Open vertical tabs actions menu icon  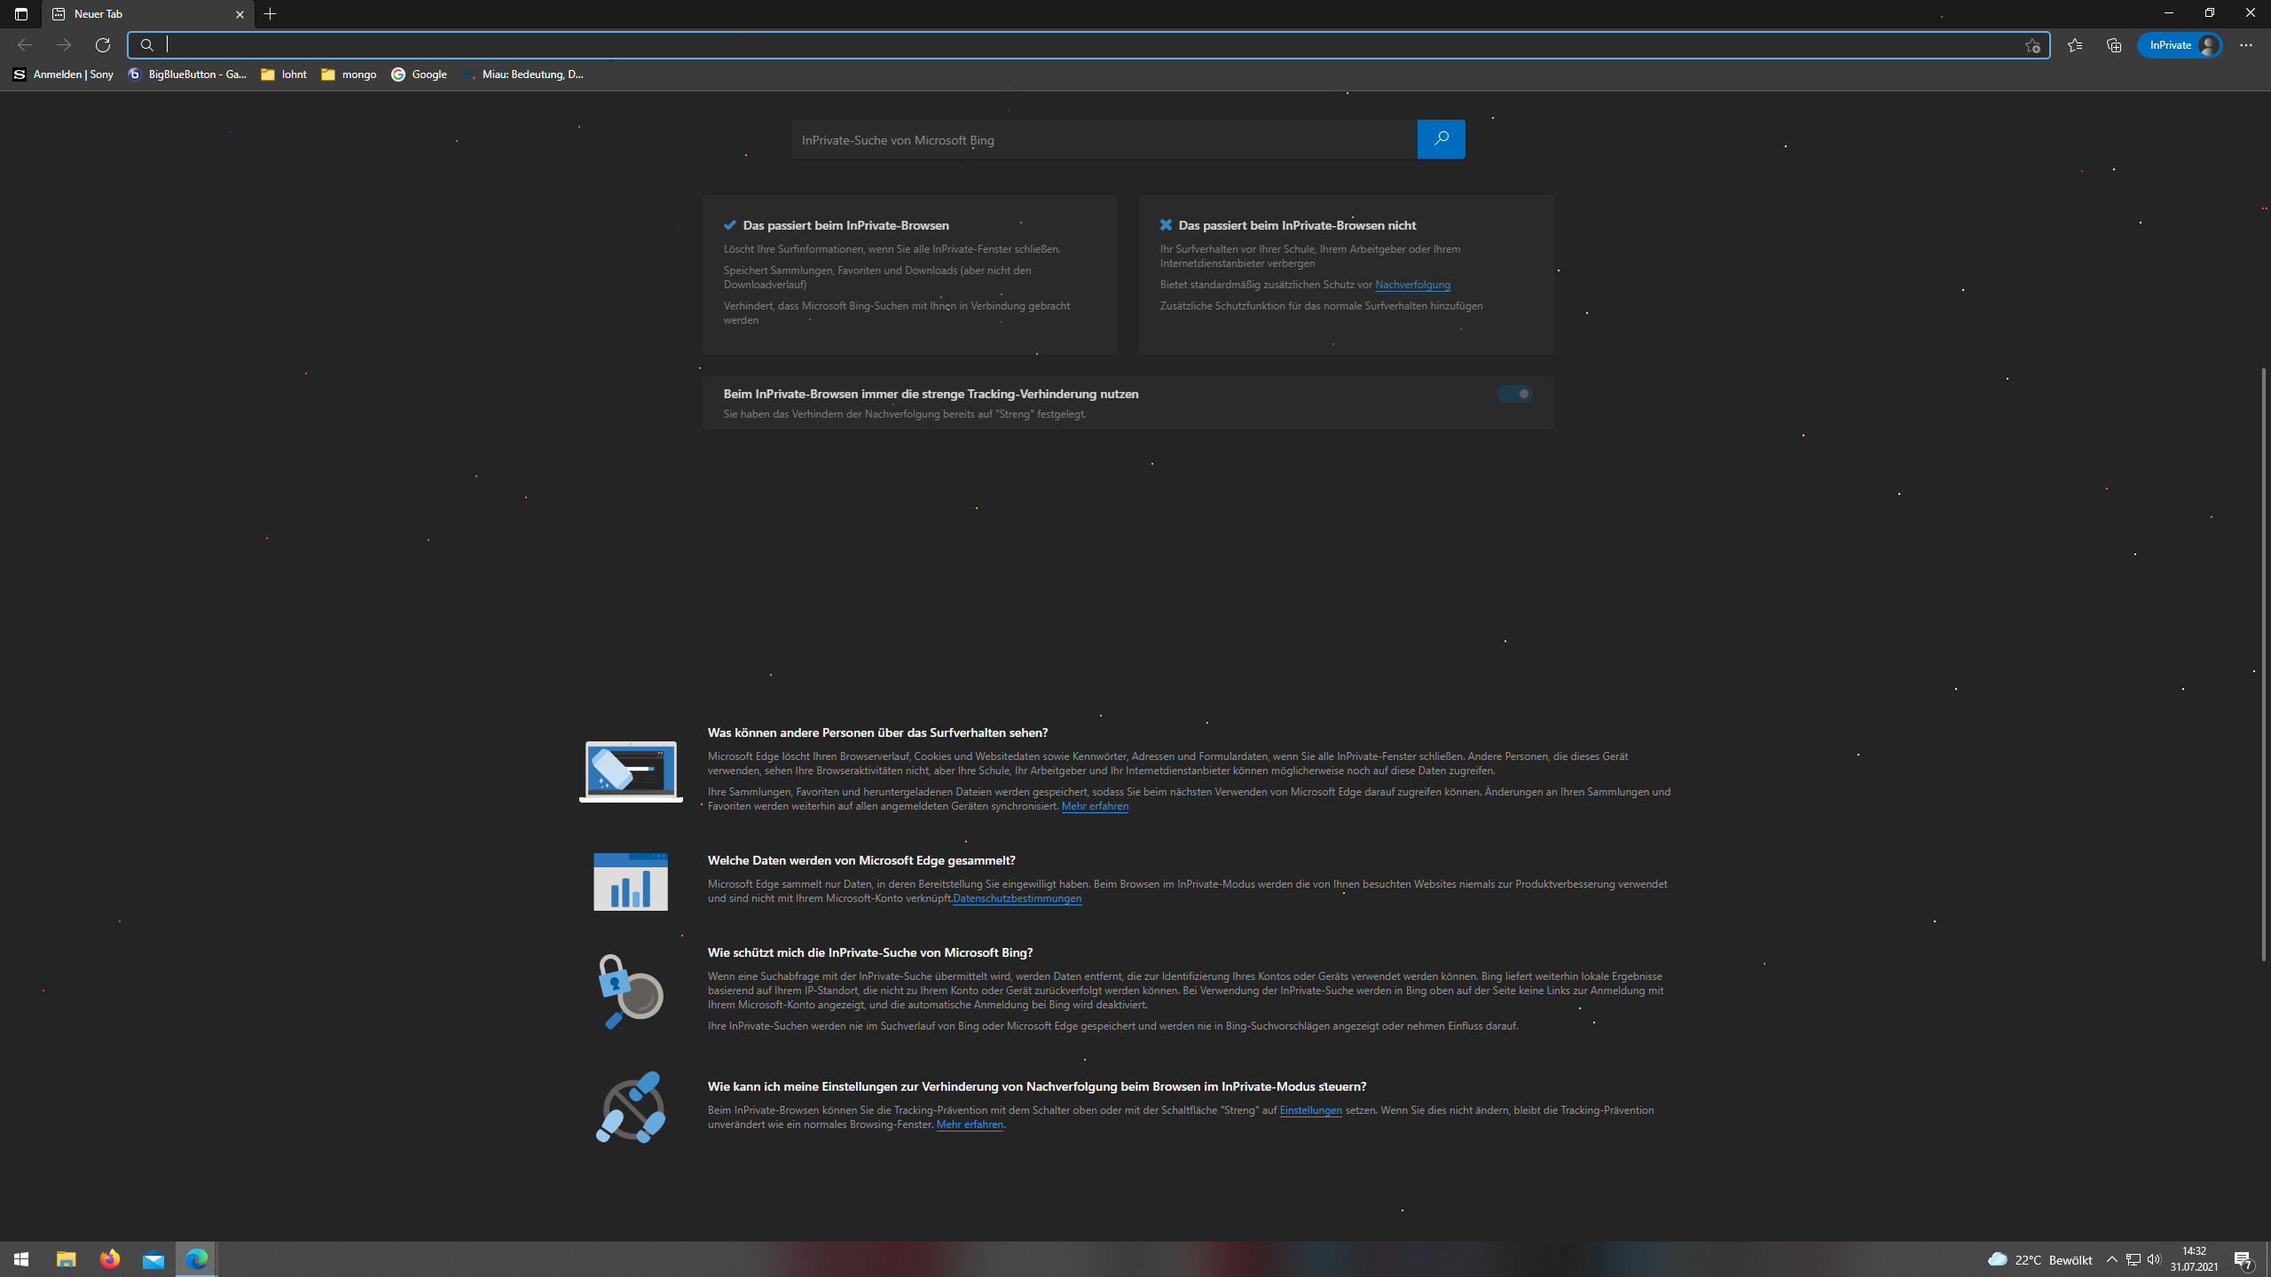click(x=21, y=14)
